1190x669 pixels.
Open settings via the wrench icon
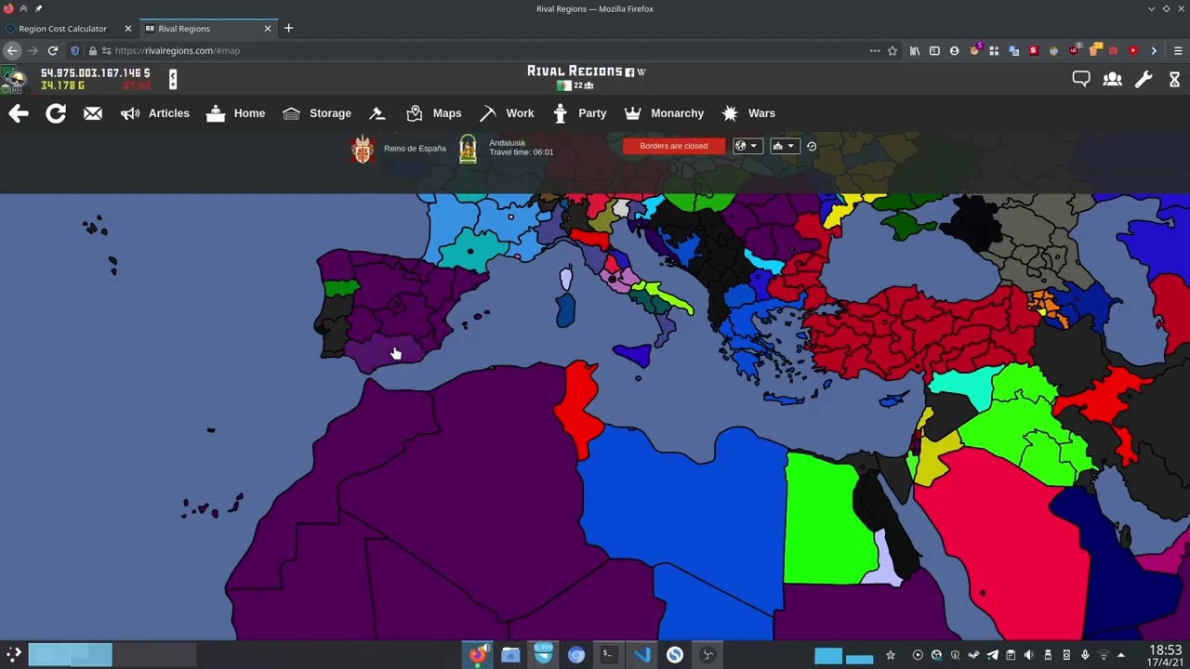[x=1144, y=80]
